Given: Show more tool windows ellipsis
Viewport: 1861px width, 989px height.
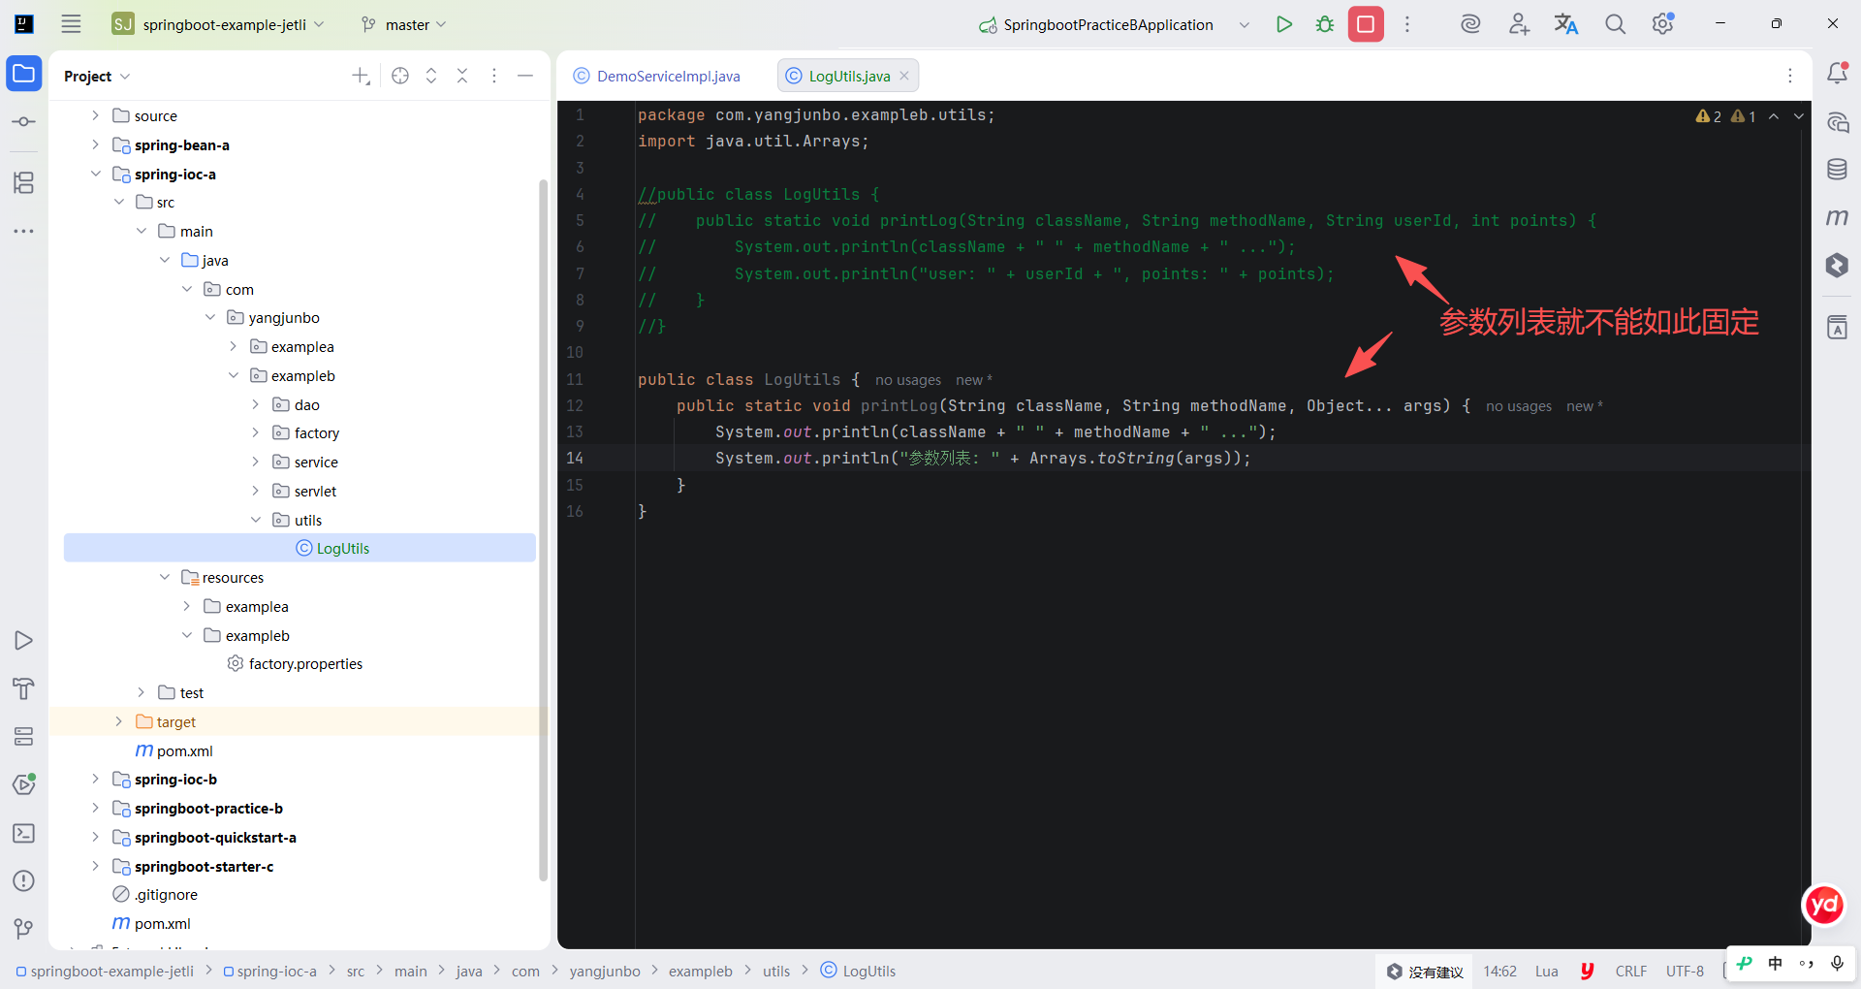Looking at the screenshot, I should tap(24, 231).
